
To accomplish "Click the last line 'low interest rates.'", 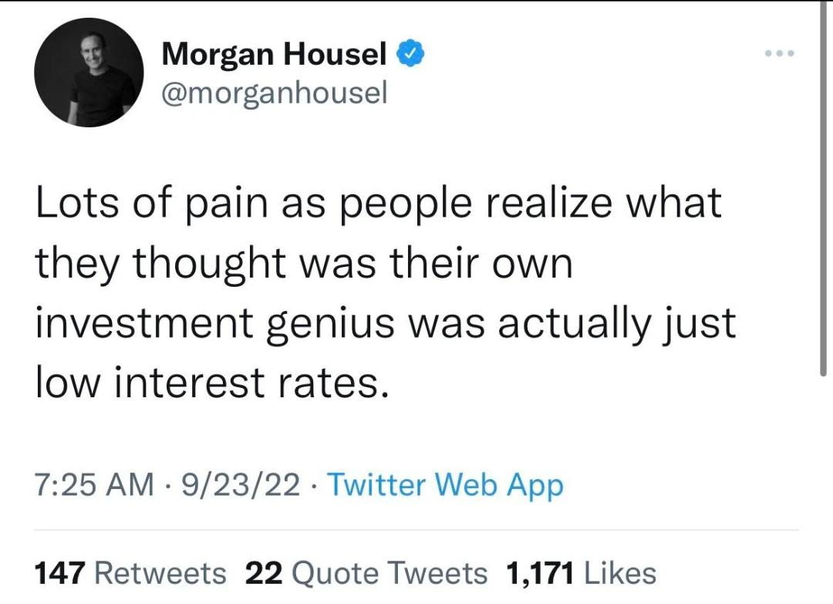I will pyautogui.click(x=213, y=383).
